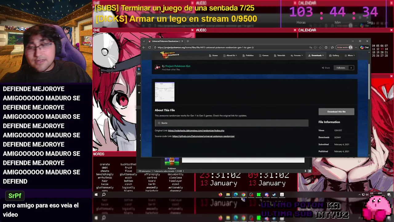Click the Project Pokémon Bot avatar
This screenshot has height=222, width=394.
[158, 68]
